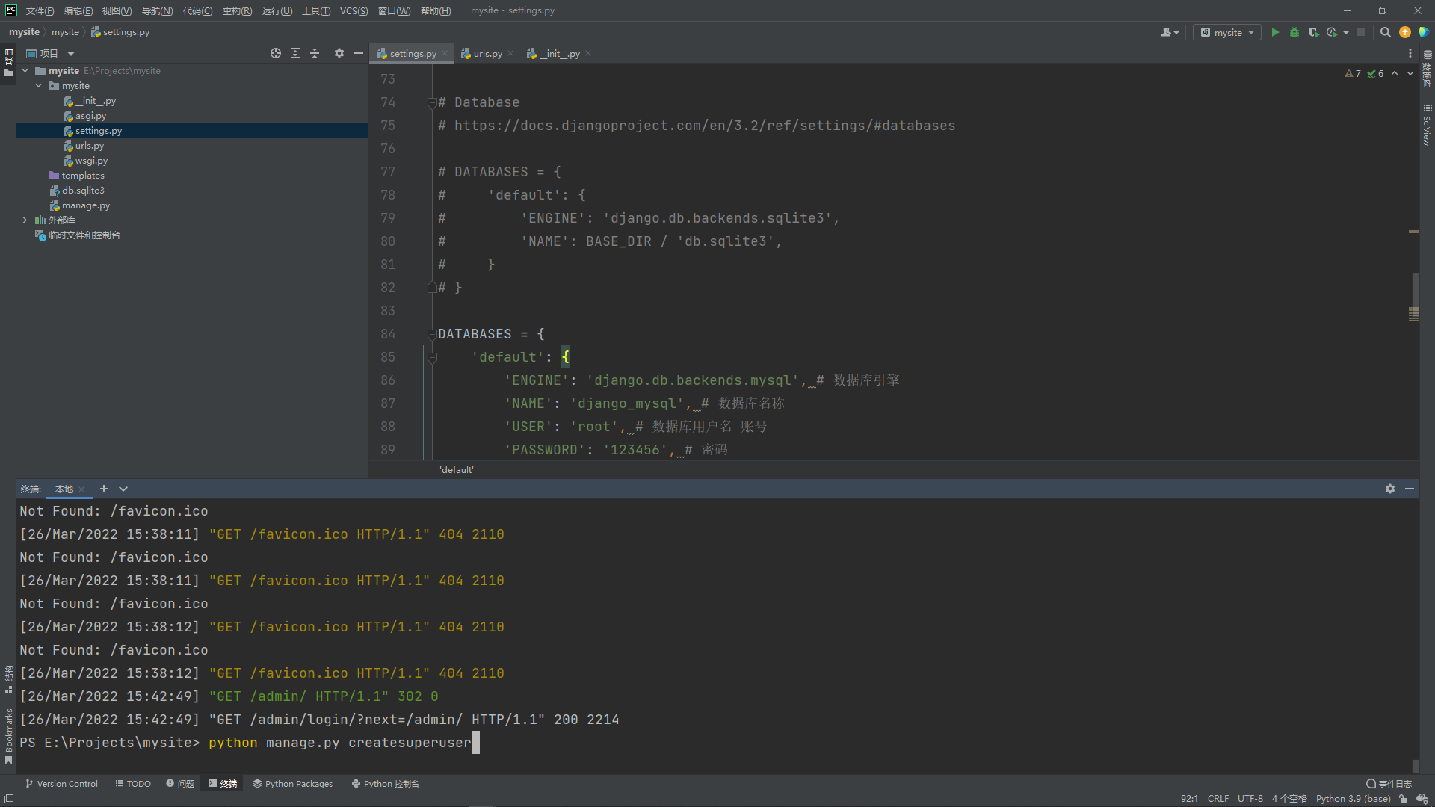Open the 文件 menu
1435x807 pixels.
[40, 10]
